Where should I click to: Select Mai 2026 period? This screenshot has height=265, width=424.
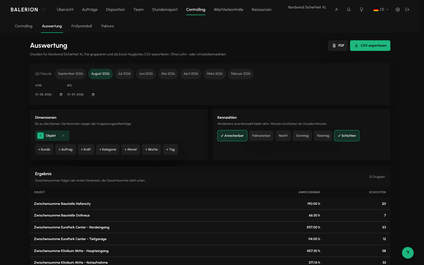168,74
